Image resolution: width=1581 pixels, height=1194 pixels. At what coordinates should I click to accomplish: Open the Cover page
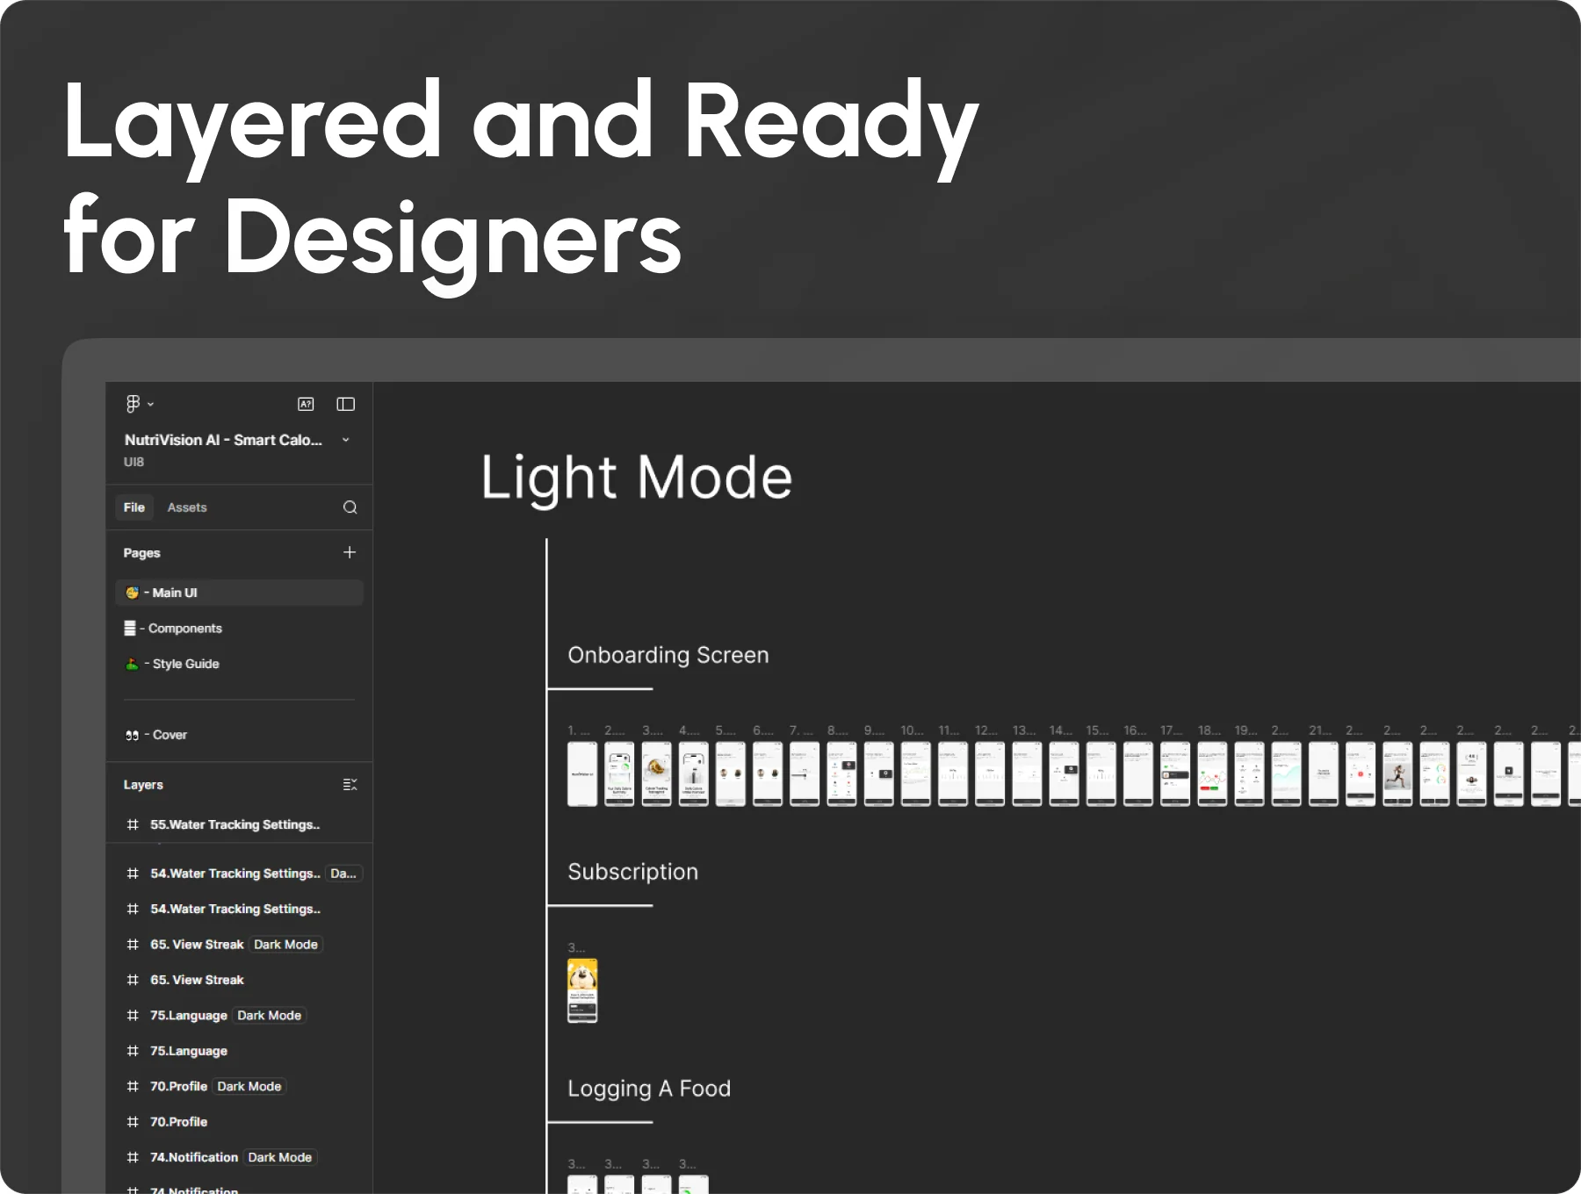(239, 735)
